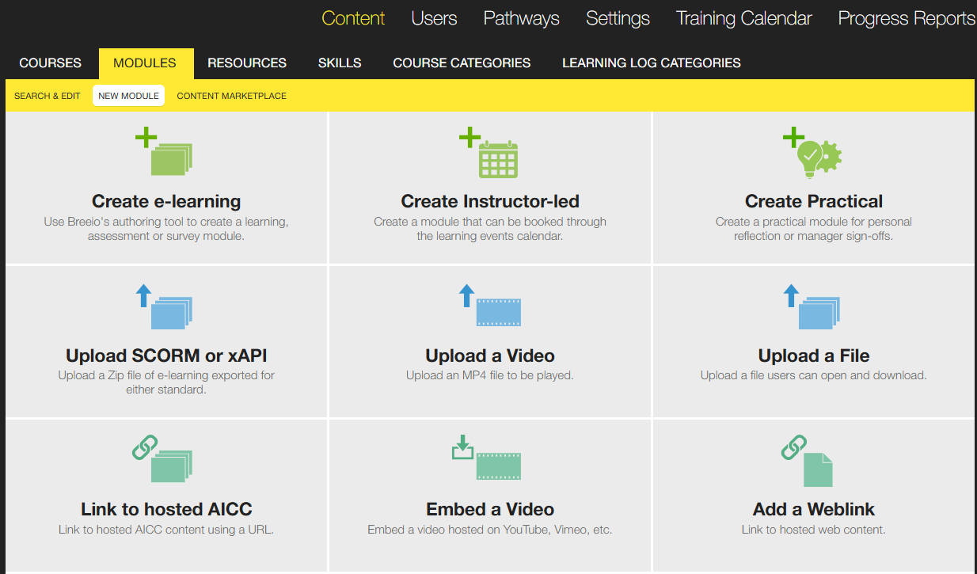Screen dimensions: 977x574
Task: Click the Search & Edit sub-tab
Action: [48, 96]
